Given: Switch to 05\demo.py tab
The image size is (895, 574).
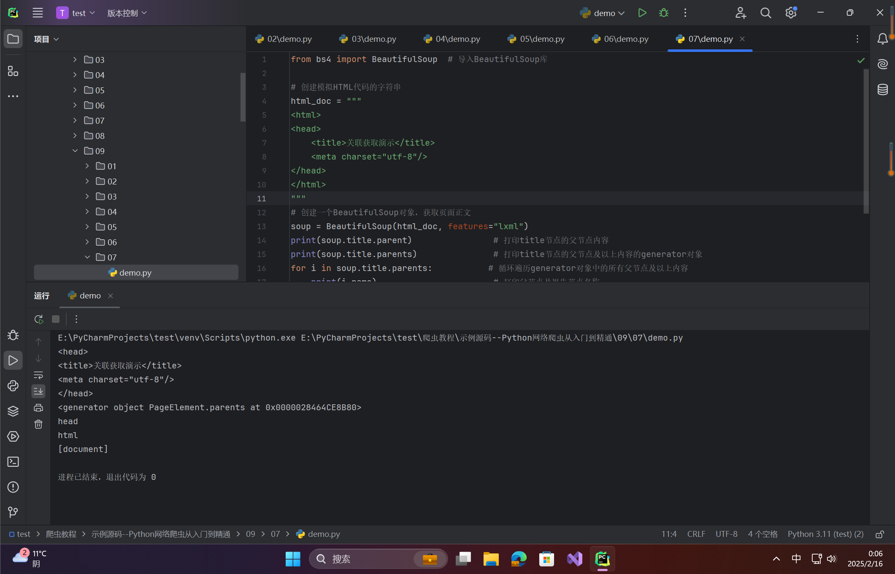Looking at the screenshot, I should (536, 39).
